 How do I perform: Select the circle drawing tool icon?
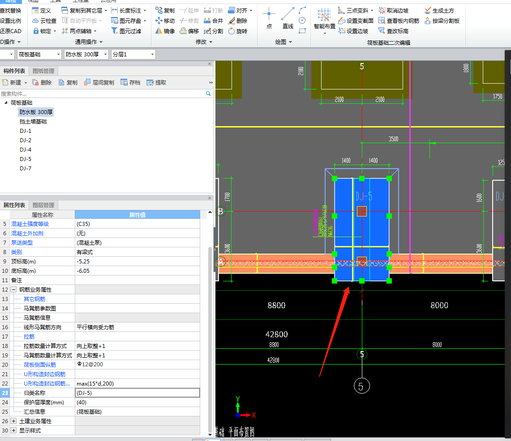click(302, 21)
